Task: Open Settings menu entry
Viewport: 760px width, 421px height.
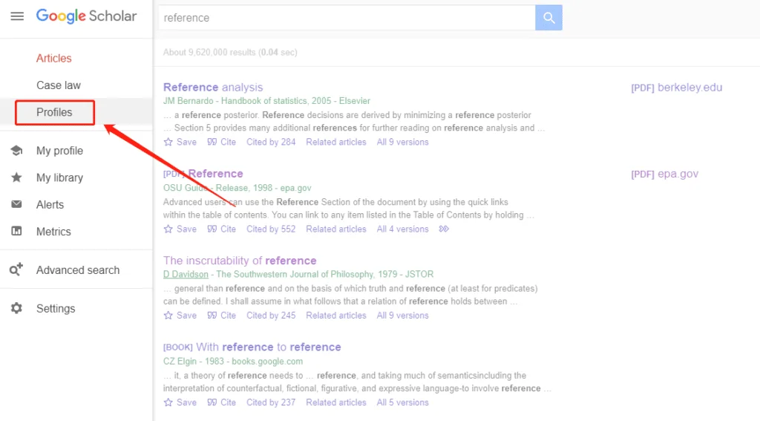Action: point(56,308)
